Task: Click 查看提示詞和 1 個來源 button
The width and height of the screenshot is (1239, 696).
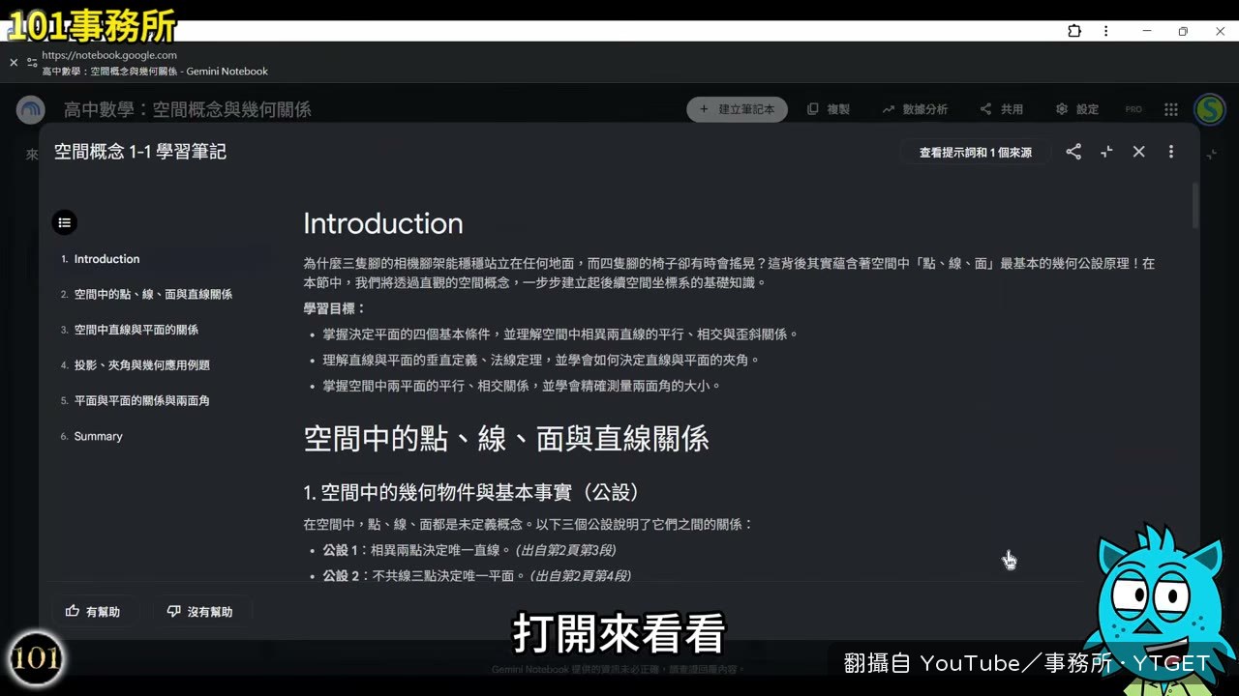Action: 976,152
